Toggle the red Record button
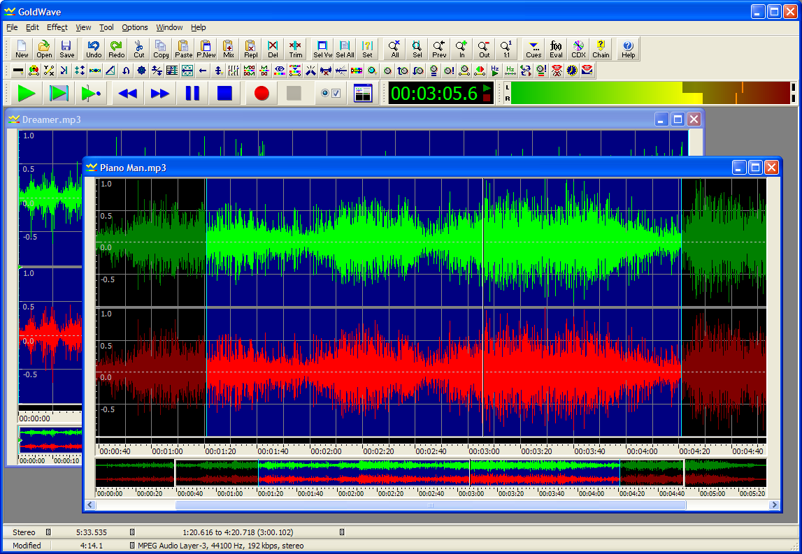The image size is (802, 554). 262,93
